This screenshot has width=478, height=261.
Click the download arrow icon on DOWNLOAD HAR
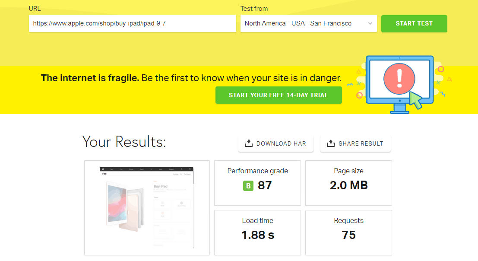pos(248,143)
